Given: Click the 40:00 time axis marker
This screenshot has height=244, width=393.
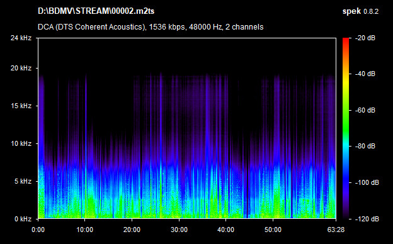Looking at the screenshot, I should [x=226, y=230].
